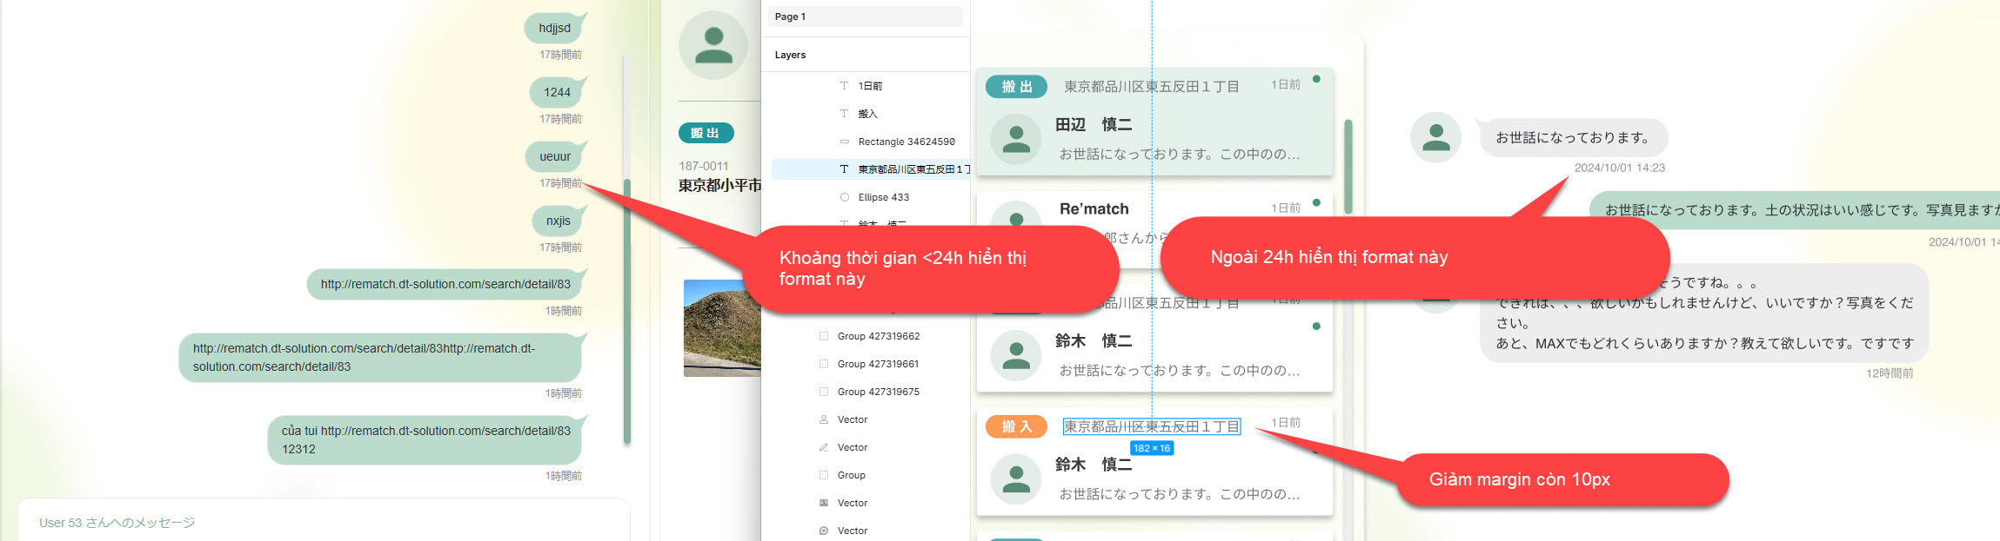Click the single rematch.dt-solution.com link message
This screenshot has height=541, width=2000.
pos(445,284)
